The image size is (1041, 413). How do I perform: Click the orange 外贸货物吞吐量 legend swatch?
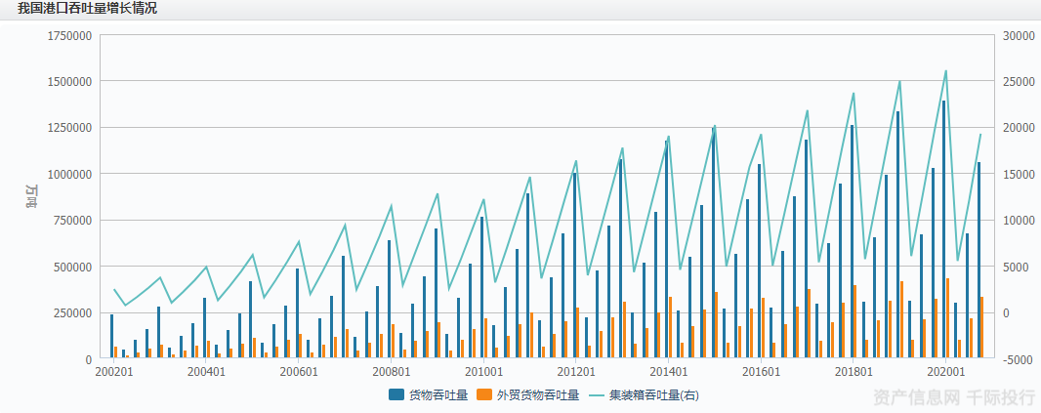pos(484,395)
